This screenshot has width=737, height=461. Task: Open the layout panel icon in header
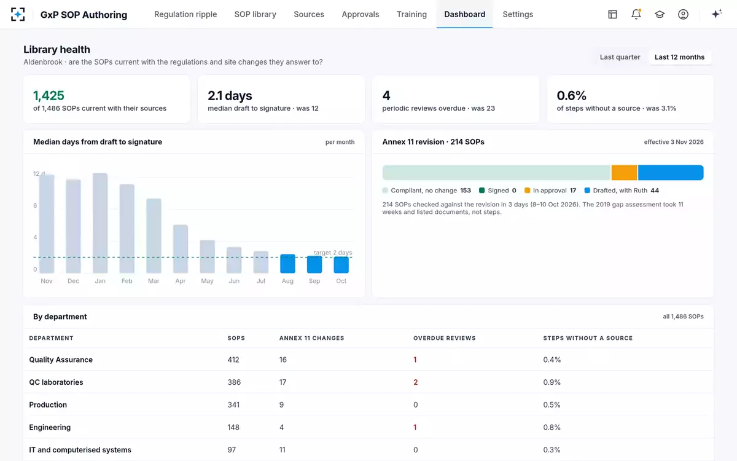pyautogui.click(x=612, y=14)
